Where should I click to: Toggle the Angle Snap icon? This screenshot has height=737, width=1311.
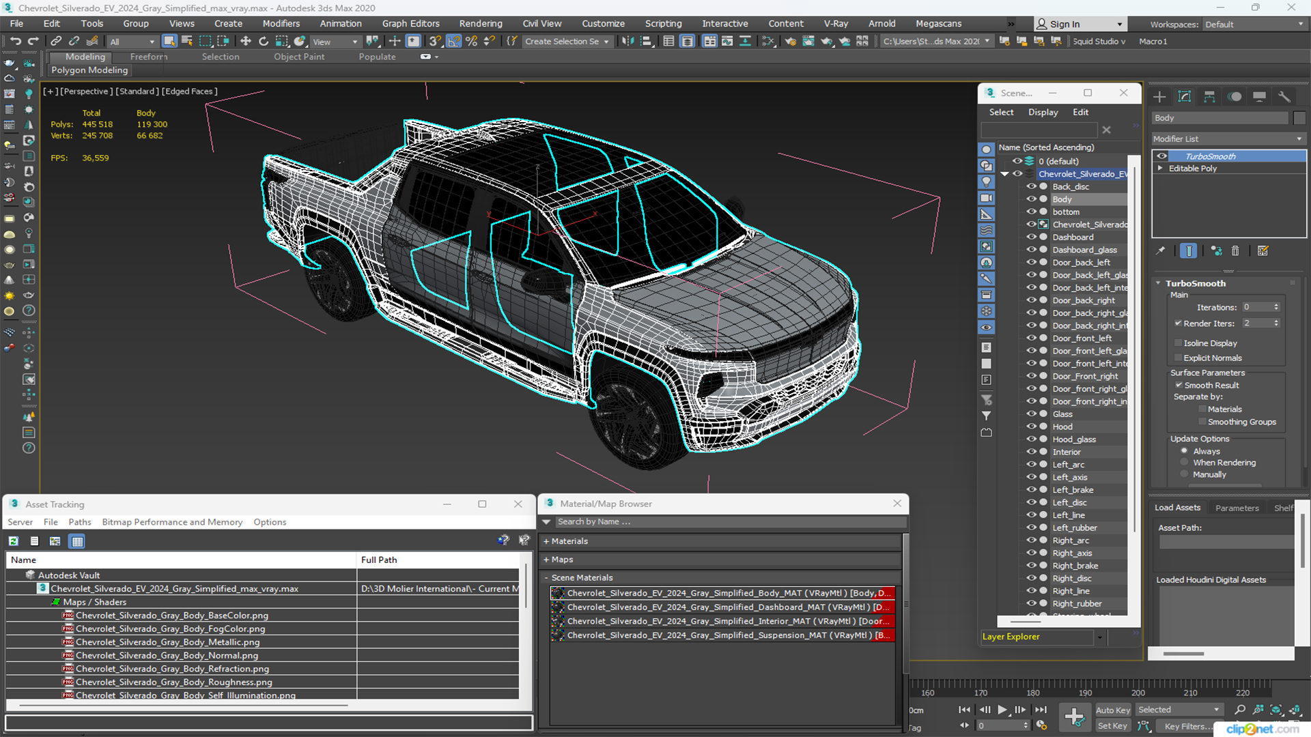click(x=453, y=42)
